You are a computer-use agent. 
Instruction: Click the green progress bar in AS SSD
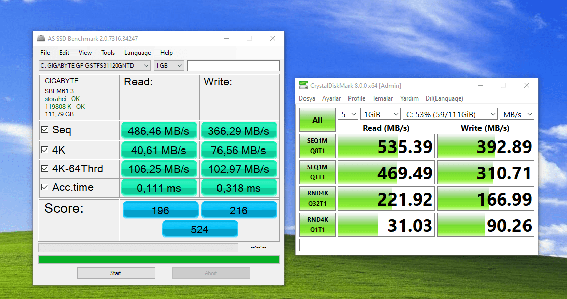coord(159,259)
